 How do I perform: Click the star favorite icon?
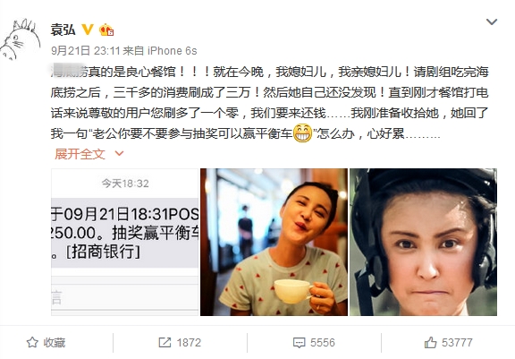[32, 343]
